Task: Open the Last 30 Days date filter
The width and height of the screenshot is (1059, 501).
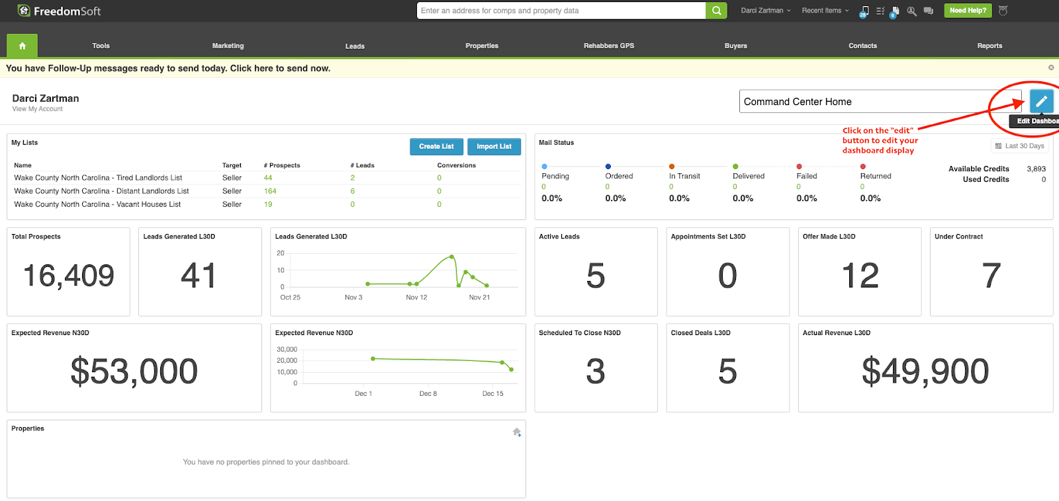Action: pos(1019,146)
